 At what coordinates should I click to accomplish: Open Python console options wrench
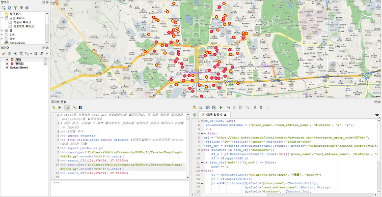pyautogui.click(x=74, y=107)
